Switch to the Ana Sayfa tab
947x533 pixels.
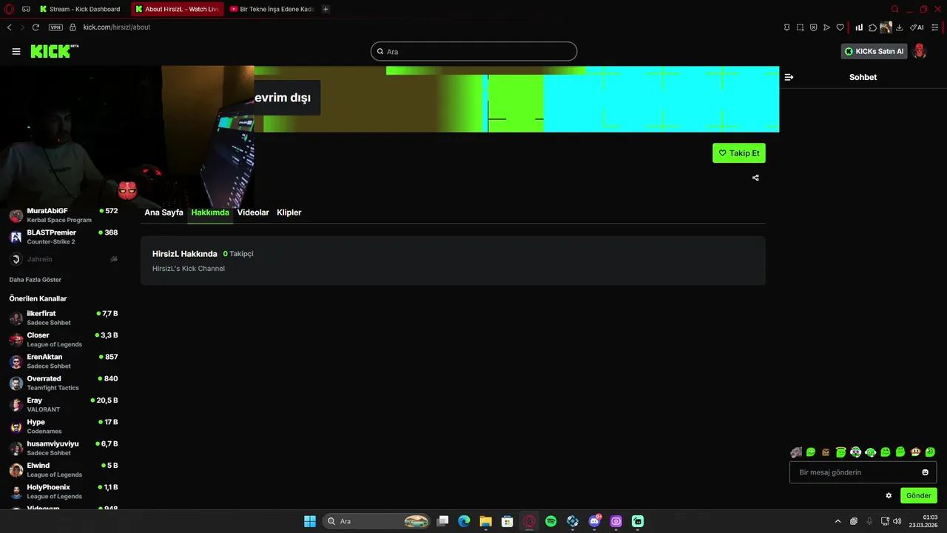(x=164, y=212)
